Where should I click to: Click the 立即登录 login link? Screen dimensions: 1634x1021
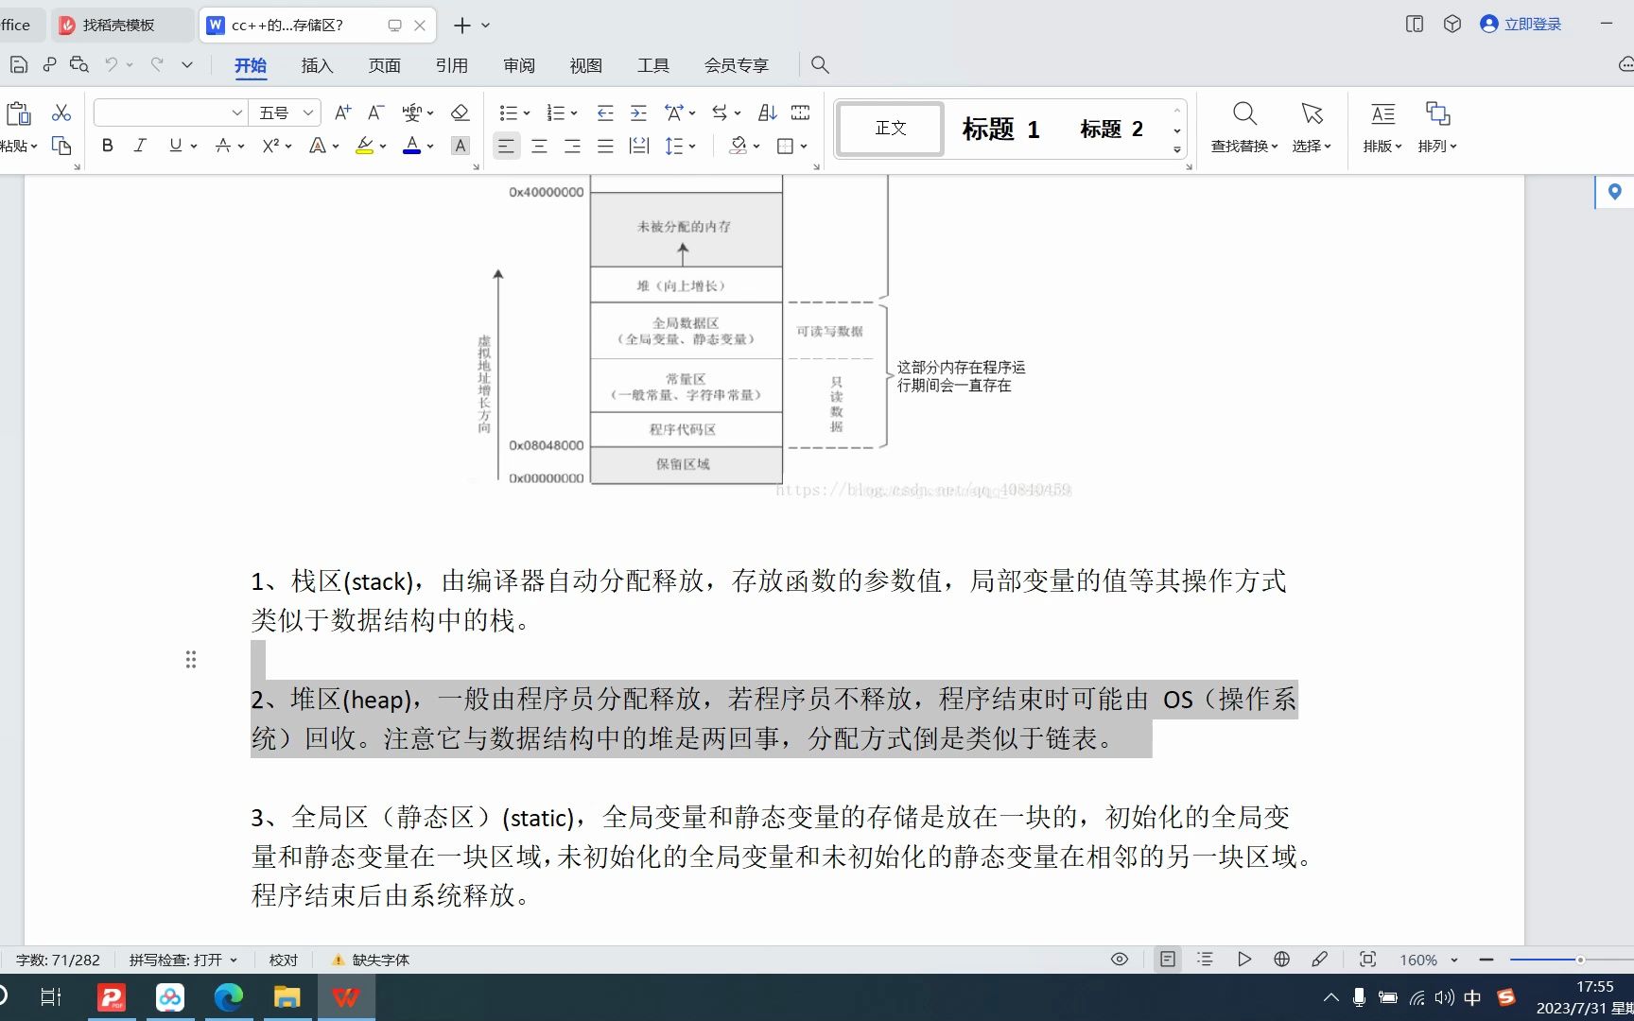(1530, 24)
